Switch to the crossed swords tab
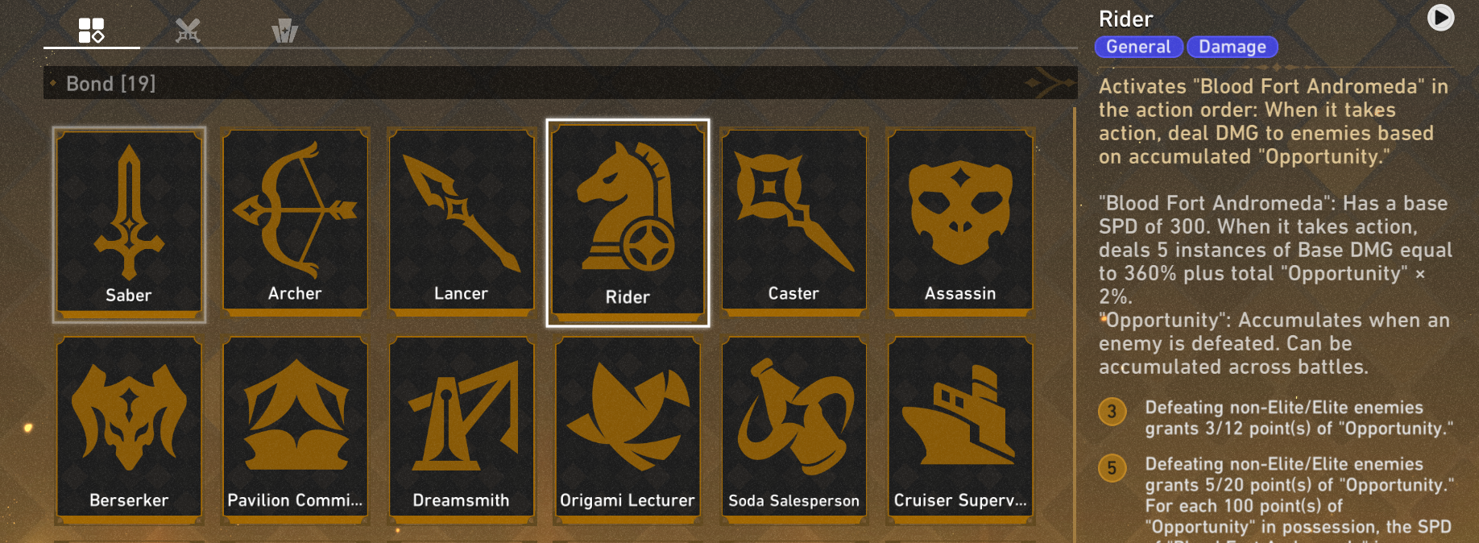1479x543 pixels. (x=188, y=31)
